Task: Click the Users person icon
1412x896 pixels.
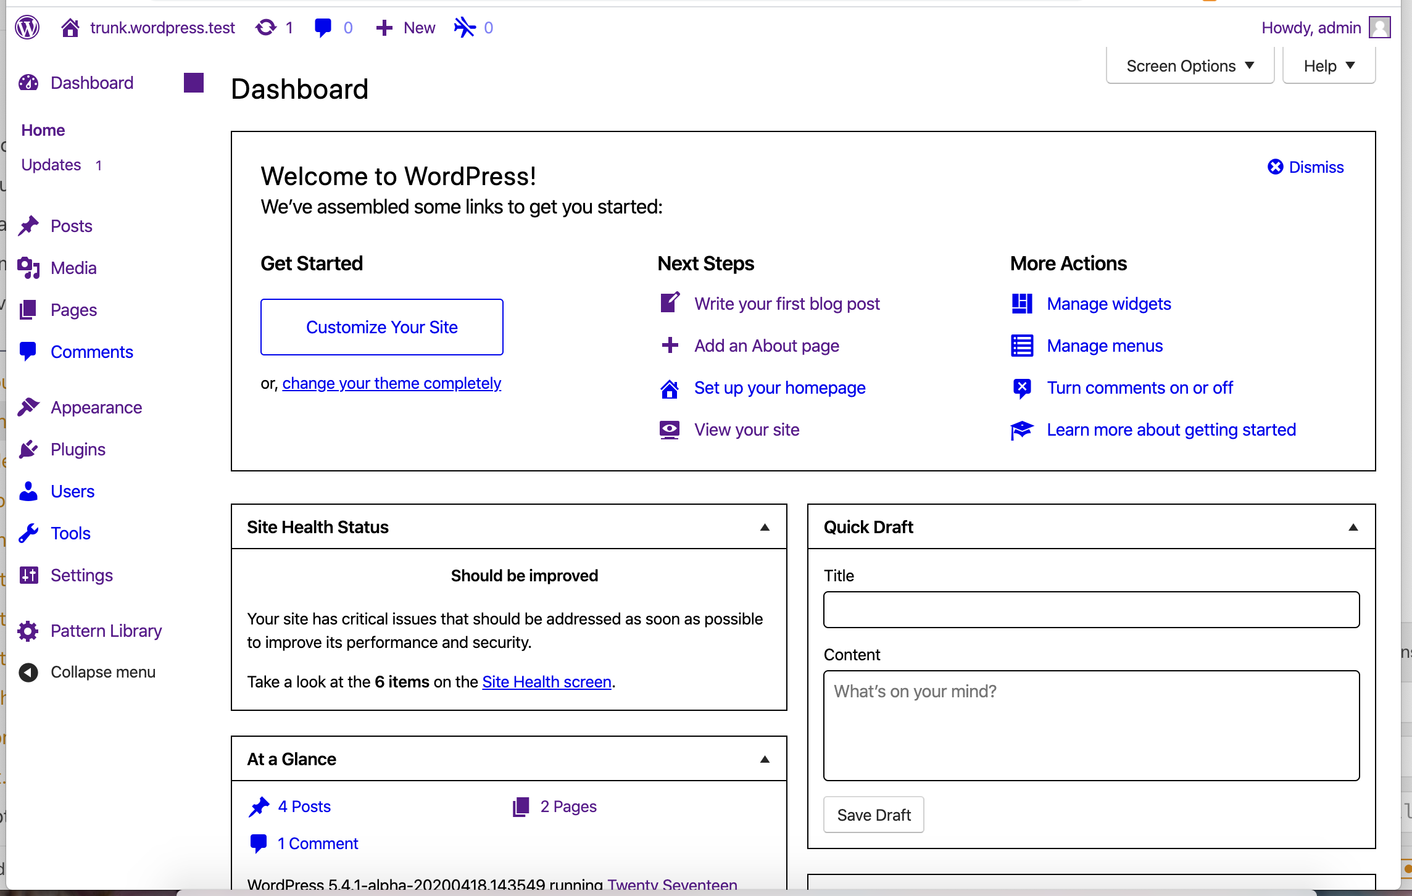Action: pyautogui.click(x=28, y=491)
